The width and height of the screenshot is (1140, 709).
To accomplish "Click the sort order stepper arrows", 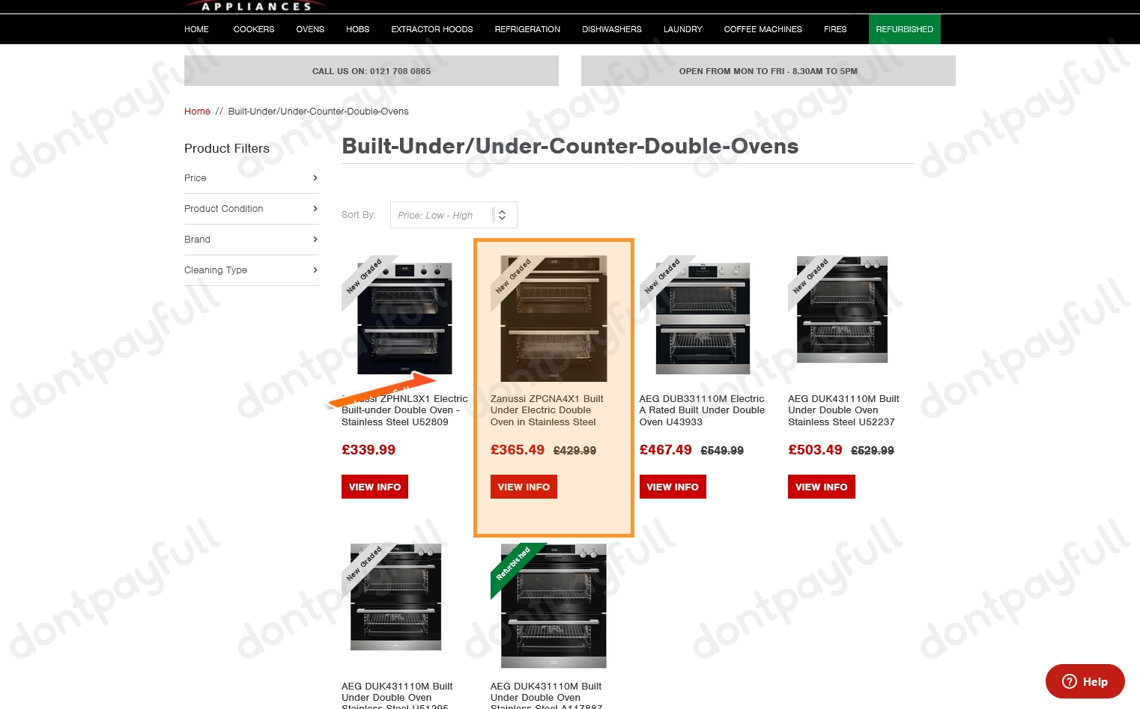I will tap(502, 215).
